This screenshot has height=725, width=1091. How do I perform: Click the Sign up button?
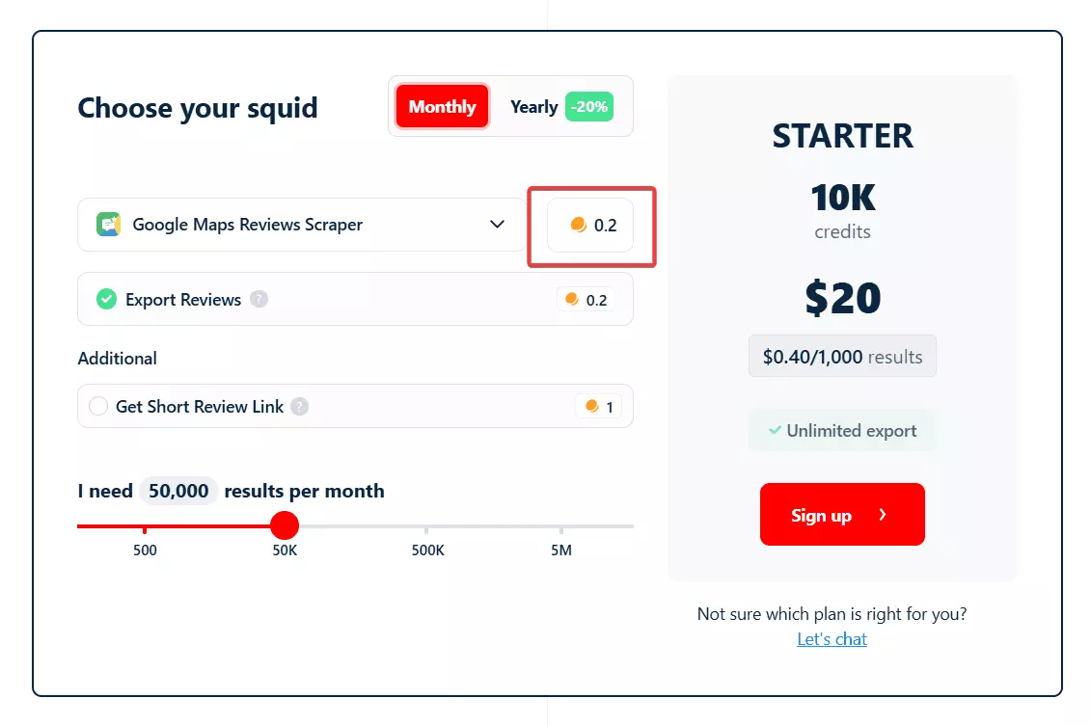841,514
